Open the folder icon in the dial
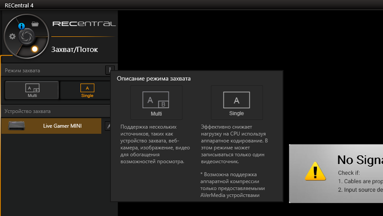 tap(35, 24)
